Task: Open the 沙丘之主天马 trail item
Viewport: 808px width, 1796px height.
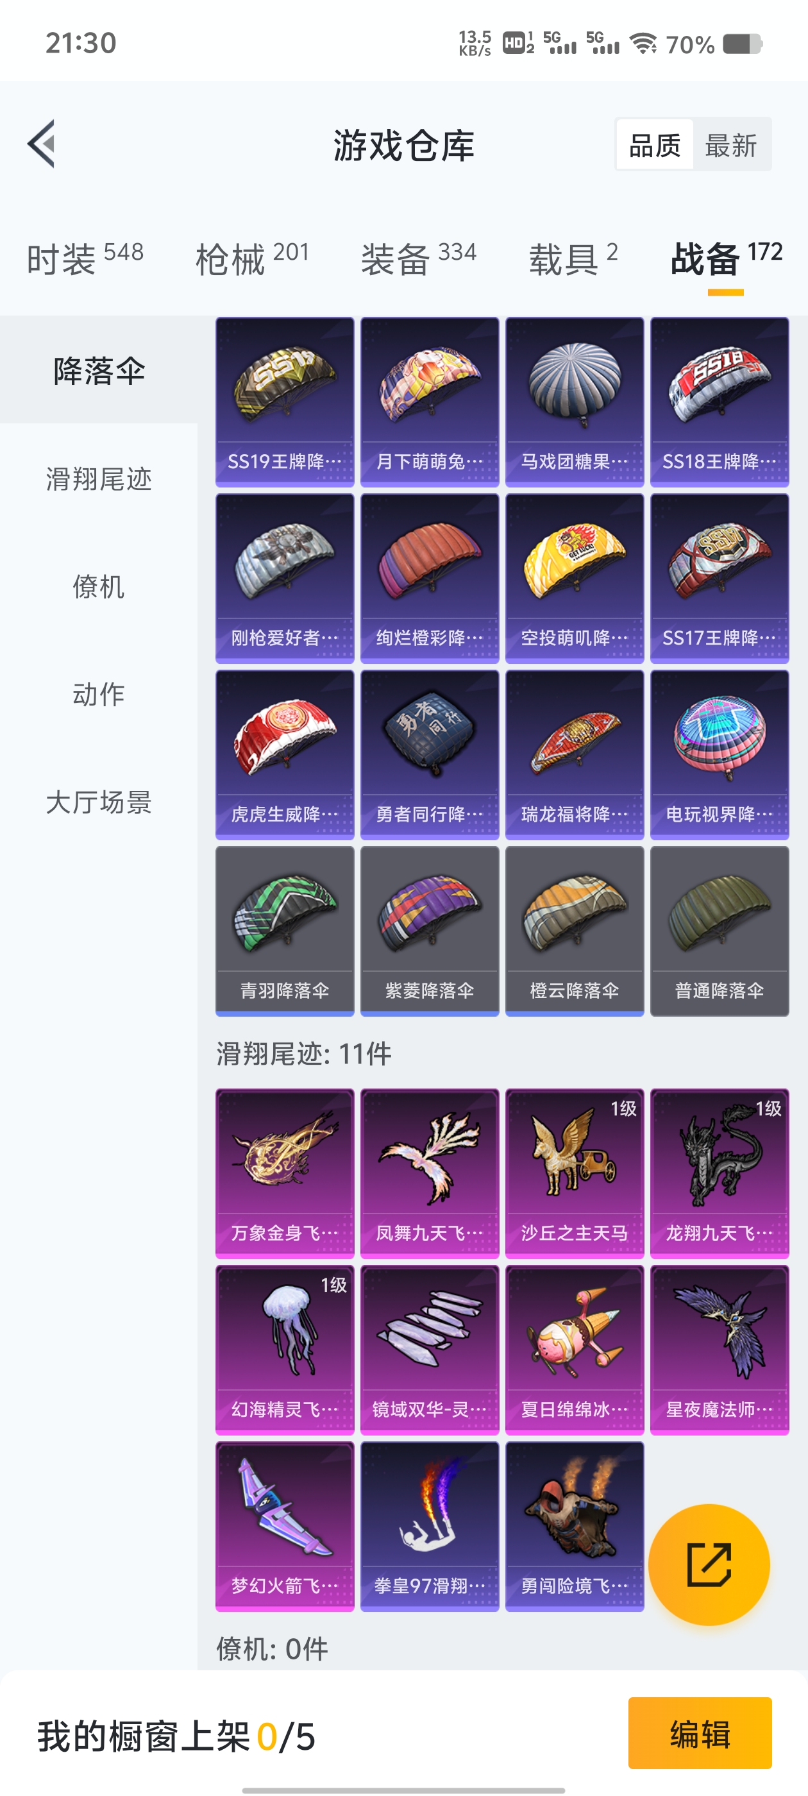Action: (575, 1173)
